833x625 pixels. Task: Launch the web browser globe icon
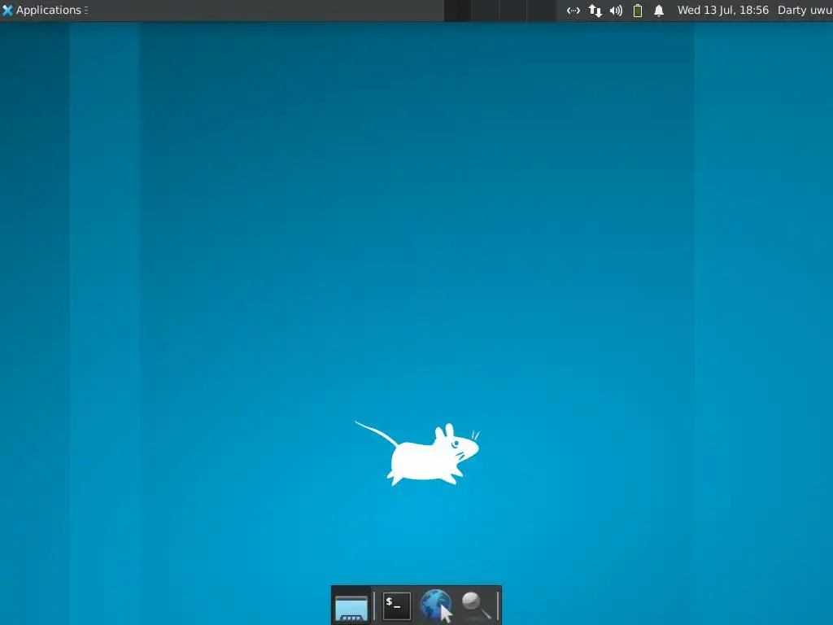(x=436, y=605)
